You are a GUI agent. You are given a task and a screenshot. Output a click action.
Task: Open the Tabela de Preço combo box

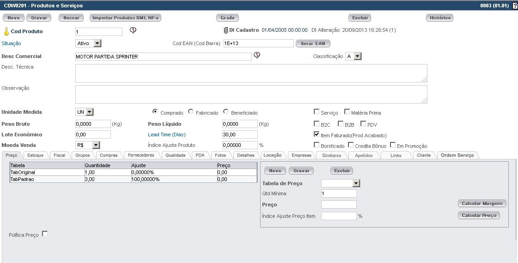point(356,183)
